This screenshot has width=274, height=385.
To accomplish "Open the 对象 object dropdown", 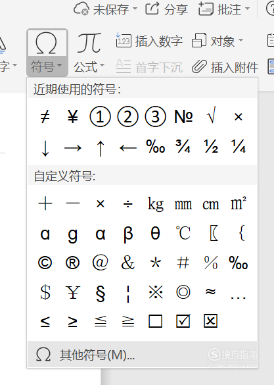I will point(217,41).
